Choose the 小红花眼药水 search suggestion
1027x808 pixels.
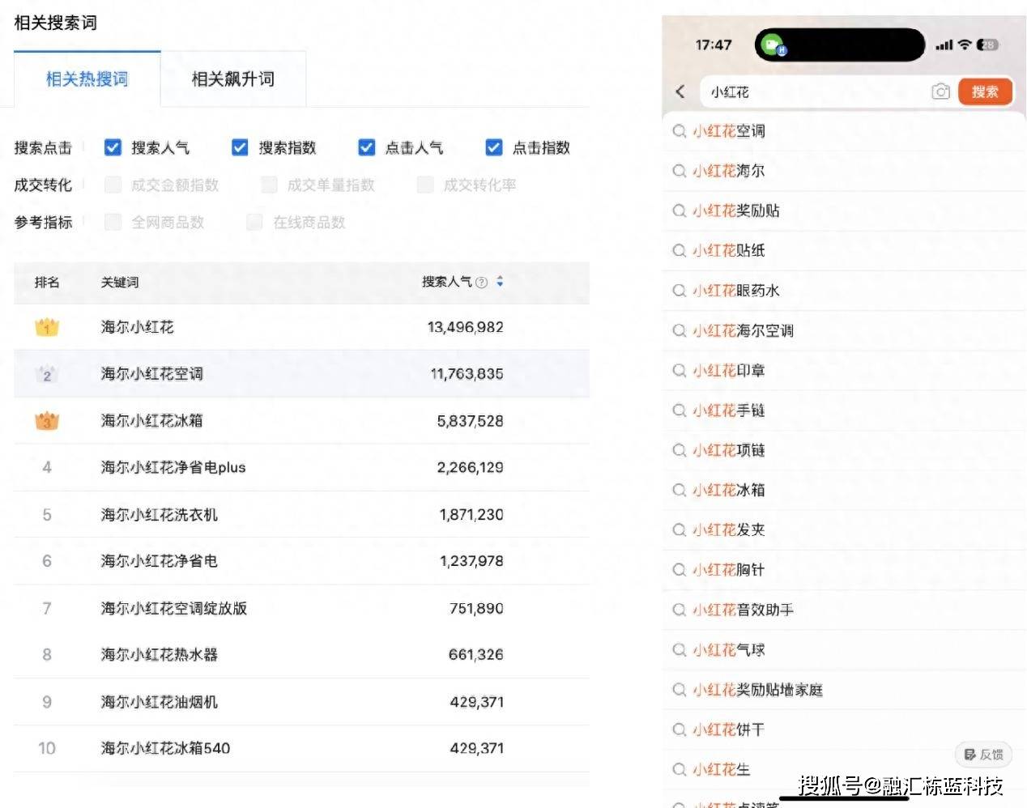point(735,291)
